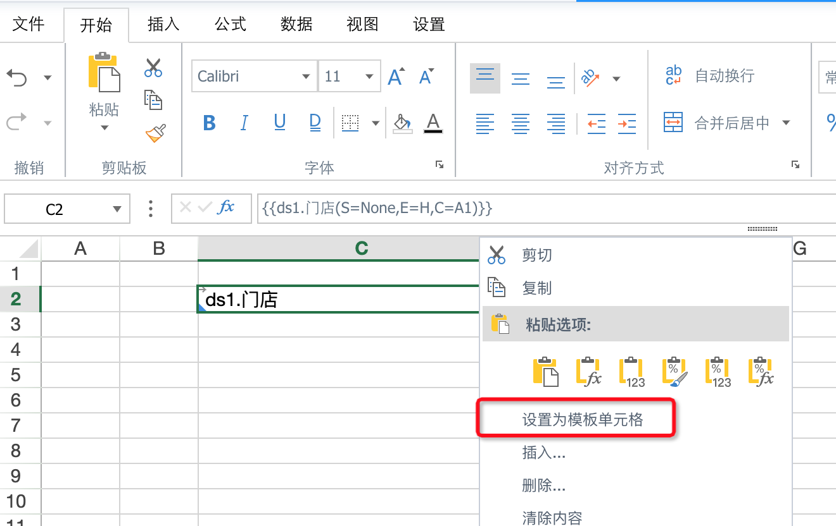
Task: Open the Calibri font name dropdown
Action: tap(306, 77)
